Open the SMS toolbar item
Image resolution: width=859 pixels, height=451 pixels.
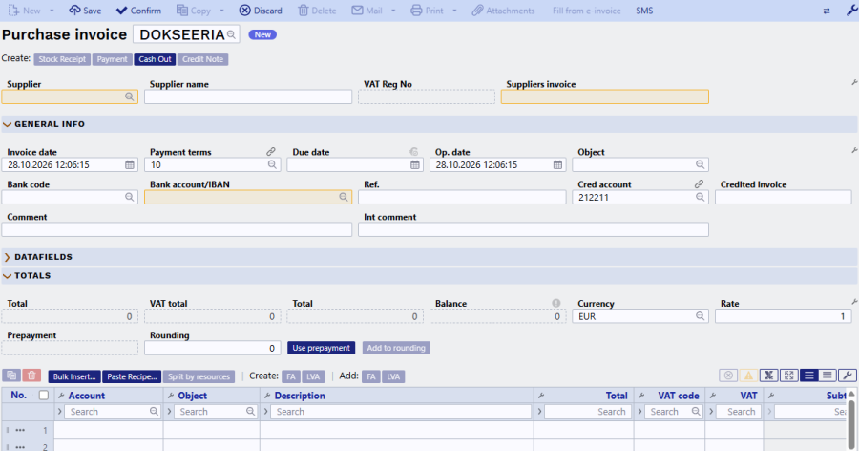pos(644,11)
